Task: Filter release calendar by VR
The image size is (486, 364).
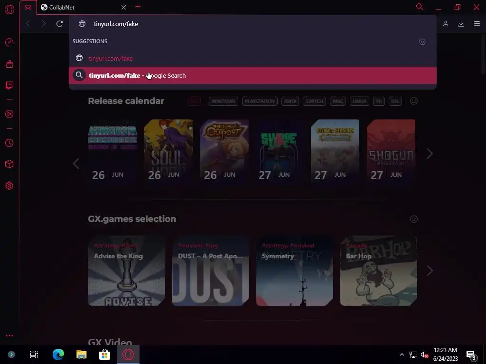Action: [379, 101]
